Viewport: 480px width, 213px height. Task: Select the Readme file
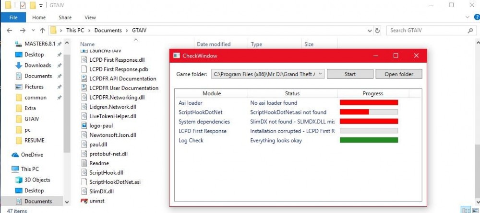(x=99, y=163)
